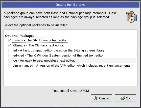Screen dimensions: 141x108
Task: Uncheck the vim-enhanced package checkbox
Action: (10, 66)
